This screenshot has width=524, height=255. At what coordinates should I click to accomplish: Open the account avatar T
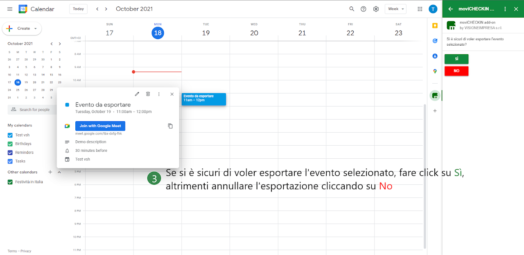(433, 9)
